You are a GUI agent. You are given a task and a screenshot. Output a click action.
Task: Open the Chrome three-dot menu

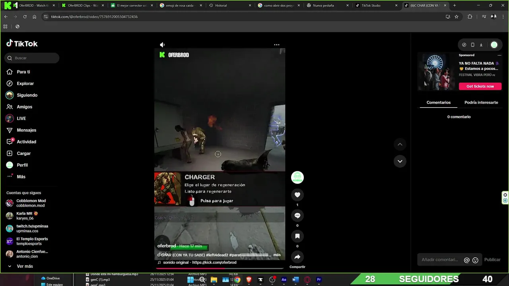[x=503, y=17]
